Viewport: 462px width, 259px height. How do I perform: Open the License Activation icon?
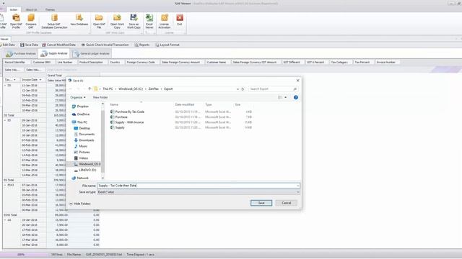165,21
